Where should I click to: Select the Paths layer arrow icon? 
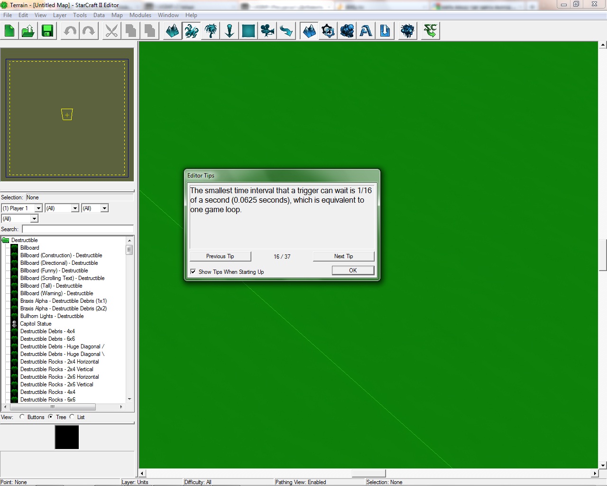click(286, 31)
